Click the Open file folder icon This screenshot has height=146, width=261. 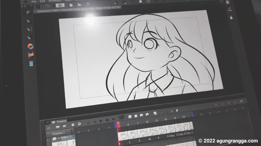coord(79,5)
